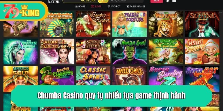Open Pearls of Fortune game

click(x=130, y=24)
